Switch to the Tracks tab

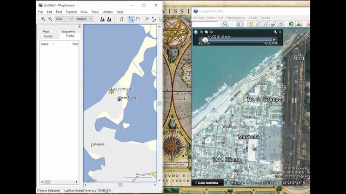[70, 36]
